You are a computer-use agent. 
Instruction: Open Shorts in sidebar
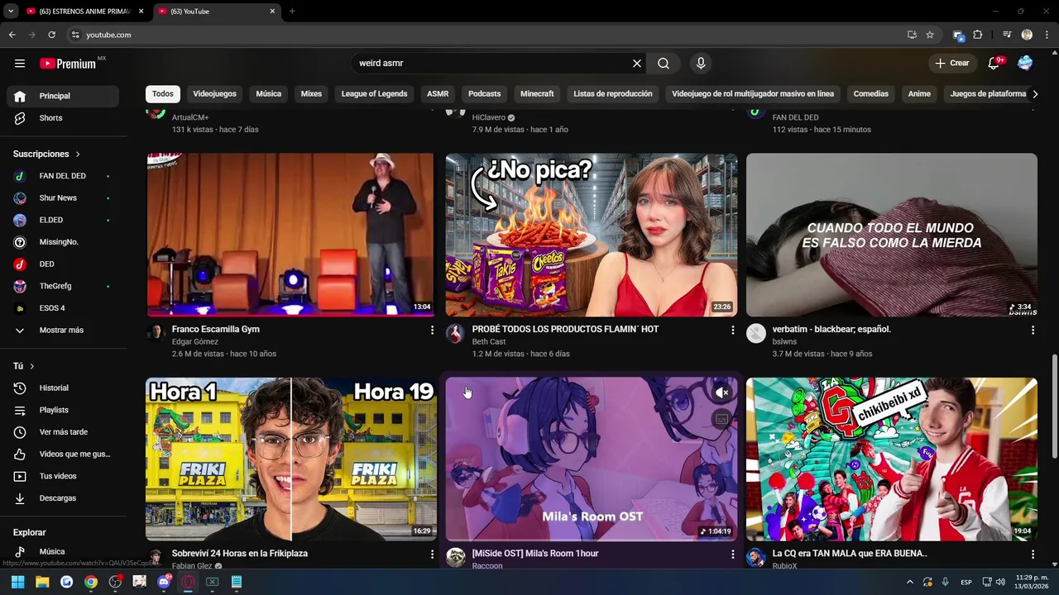64,118
